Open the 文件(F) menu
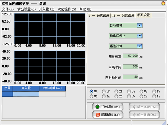 click(8, 9)
